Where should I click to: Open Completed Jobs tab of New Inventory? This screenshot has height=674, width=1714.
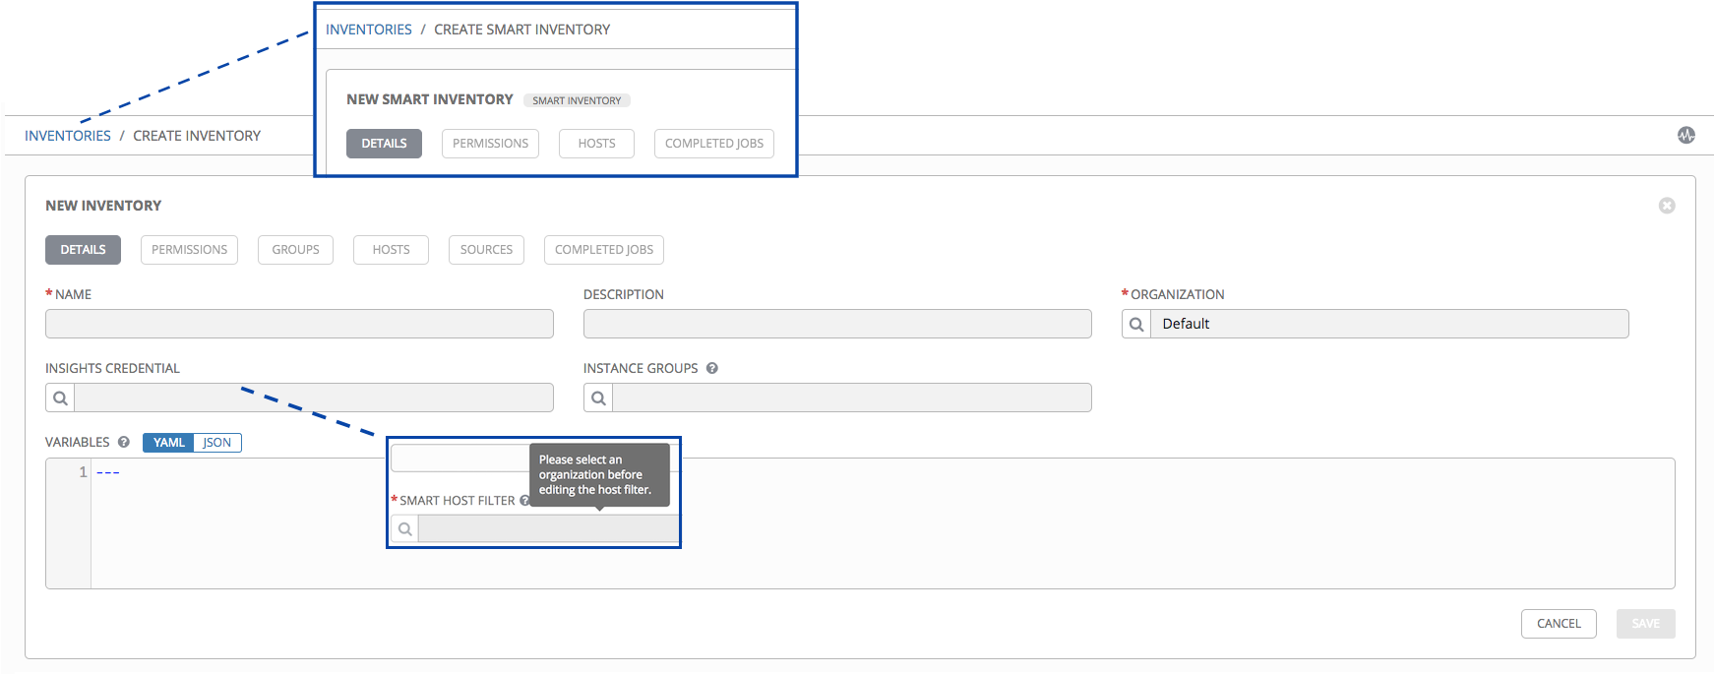pos(604,250)
